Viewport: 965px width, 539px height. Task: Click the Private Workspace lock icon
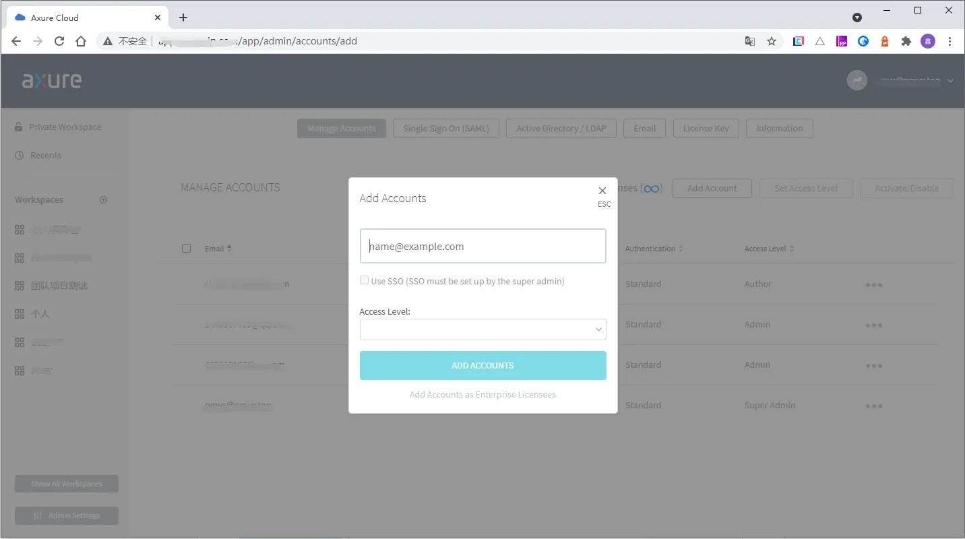(19, 127)
